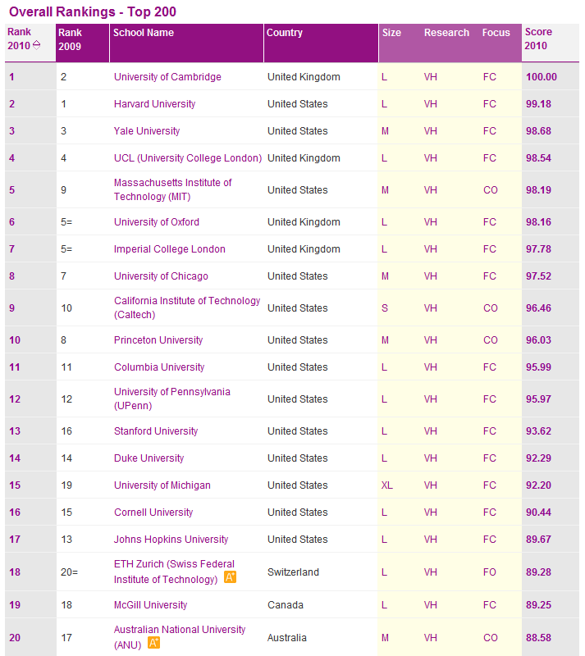Click the score 100.00 for Cambridge
This screenshot has width=585, height=656.
[x=541, y=77]
